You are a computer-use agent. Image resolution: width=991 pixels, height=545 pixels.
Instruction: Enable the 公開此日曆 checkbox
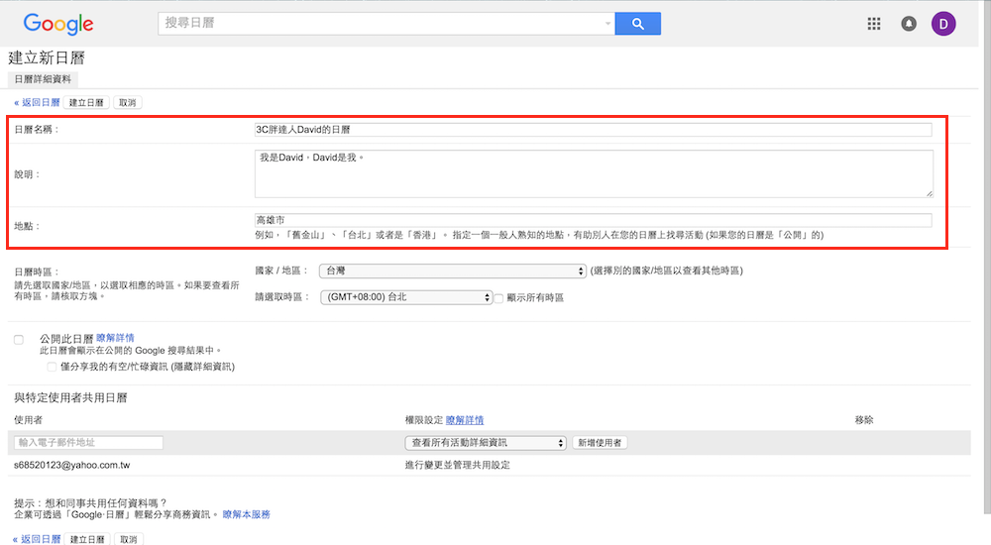[x=19, y=339]
